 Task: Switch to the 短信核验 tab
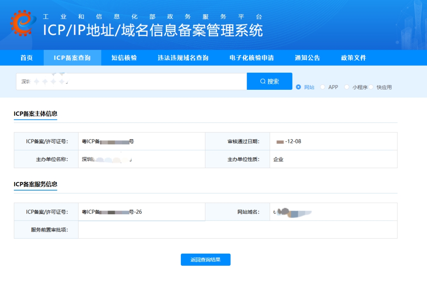[124, 58]
